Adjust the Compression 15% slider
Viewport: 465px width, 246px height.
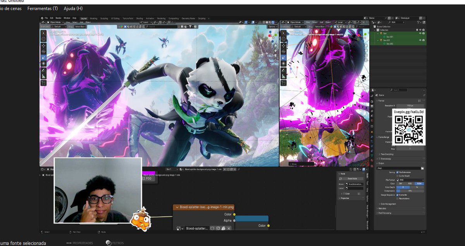point(410,191)
